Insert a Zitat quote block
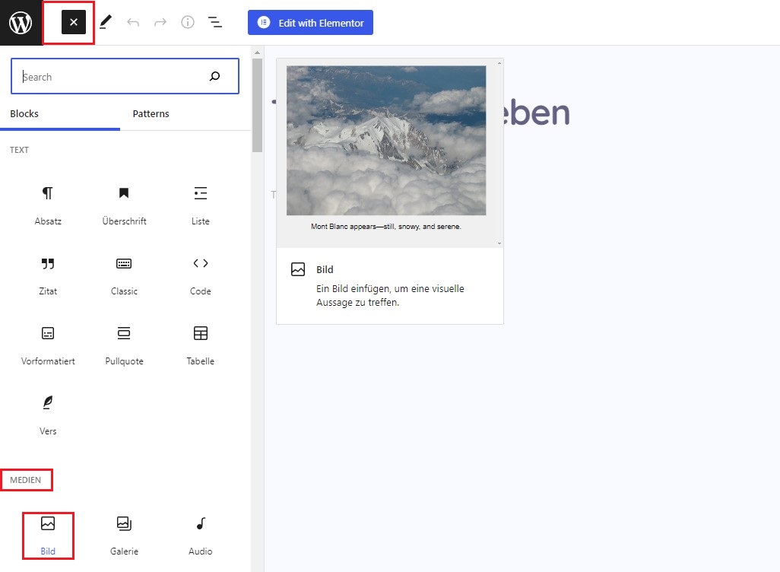 point(48,276)
